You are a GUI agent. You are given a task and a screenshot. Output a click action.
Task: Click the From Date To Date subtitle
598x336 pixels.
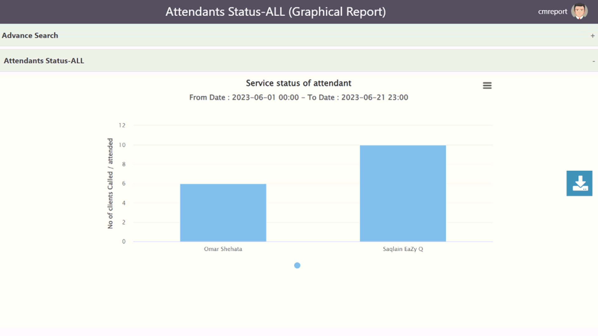(298, 97)
